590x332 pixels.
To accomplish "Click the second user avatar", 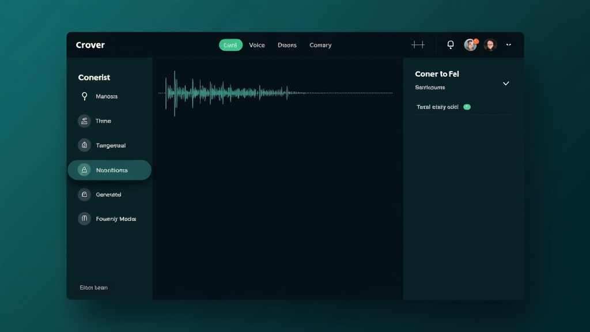I will [490, 45].
